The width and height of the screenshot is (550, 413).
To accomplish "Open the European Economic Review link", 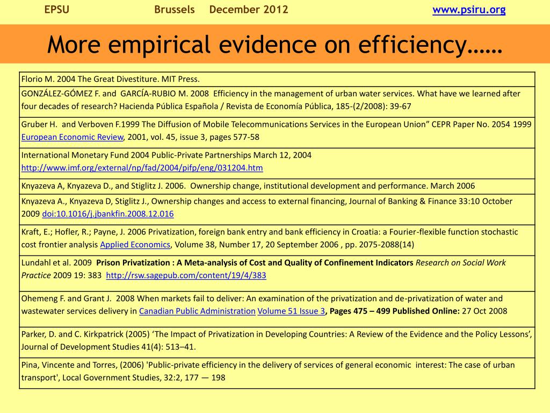I will [73, 137].
